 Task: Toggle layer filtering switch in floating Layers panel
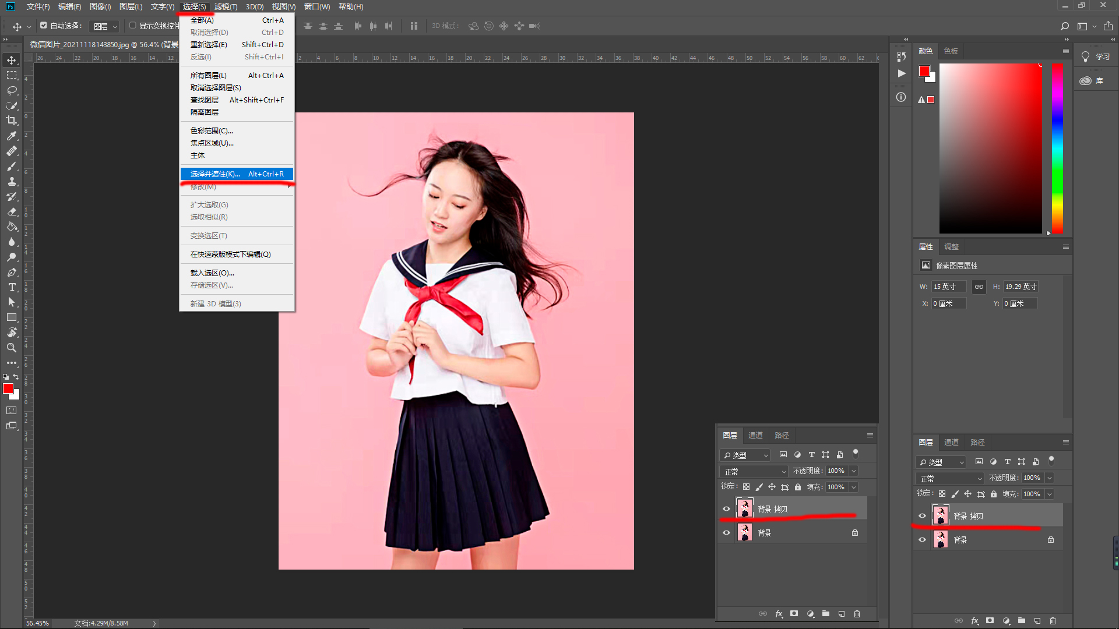856,454
